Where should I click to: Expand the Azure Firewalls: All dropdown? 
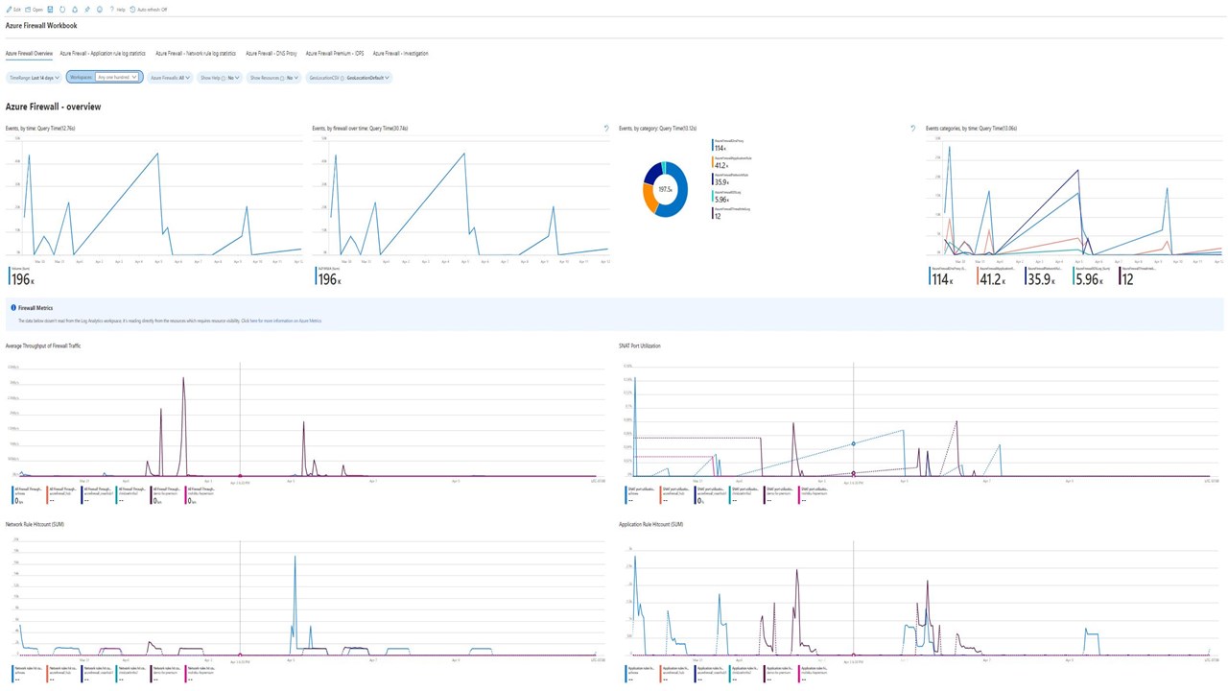tap(170, 78)
